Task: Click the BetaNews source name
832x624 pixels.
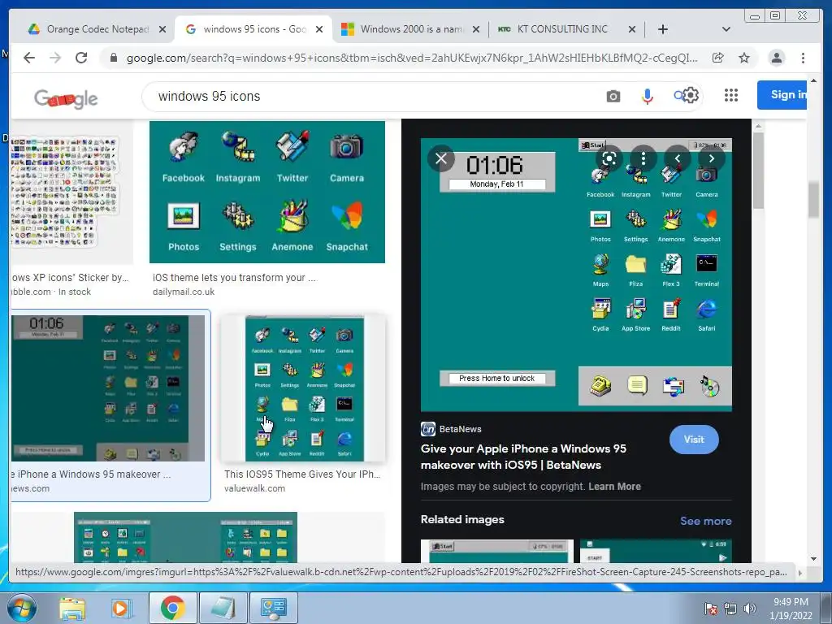Action: pyautogui.click(x=460, y=429)
